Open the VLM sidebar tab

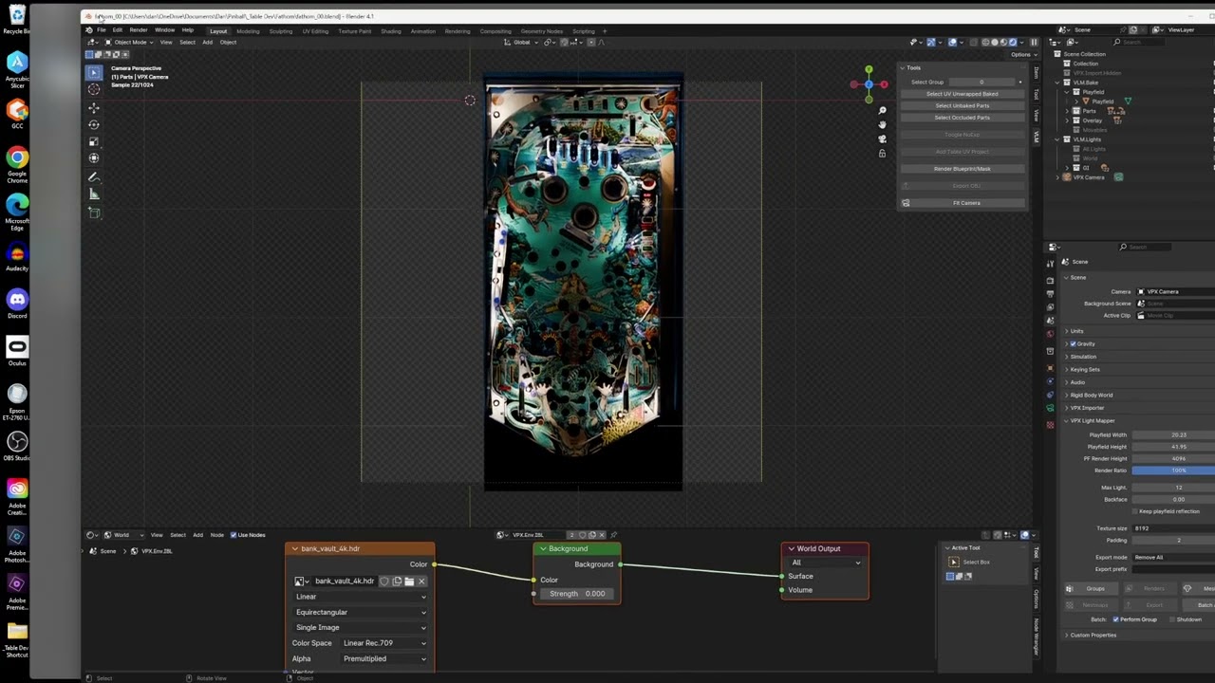[1037, 137]
